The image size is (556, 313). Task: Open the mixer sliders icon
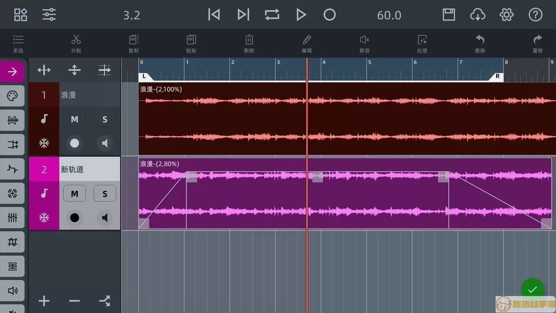pyautogui.click(x=49, y=15)
